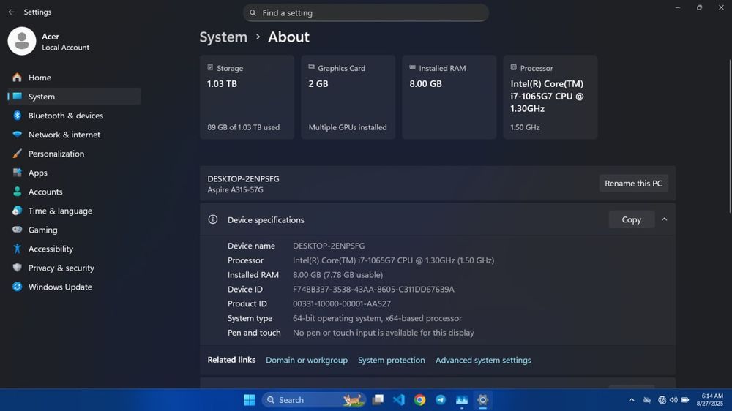Open System protection link
The height and width of the screenshot is (411, 732).
pos(391,360)
